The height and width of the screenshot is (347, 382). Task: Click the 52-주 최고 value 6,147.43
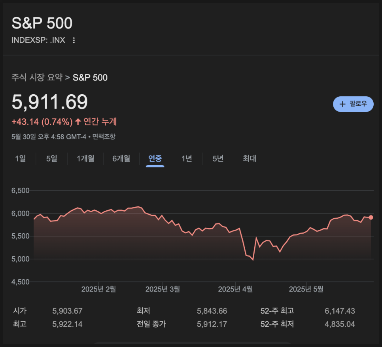[x=340, y=311]
